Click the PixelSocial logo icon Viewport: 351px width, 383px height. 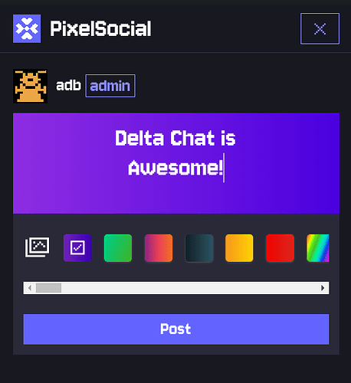[x=27, y=28]
